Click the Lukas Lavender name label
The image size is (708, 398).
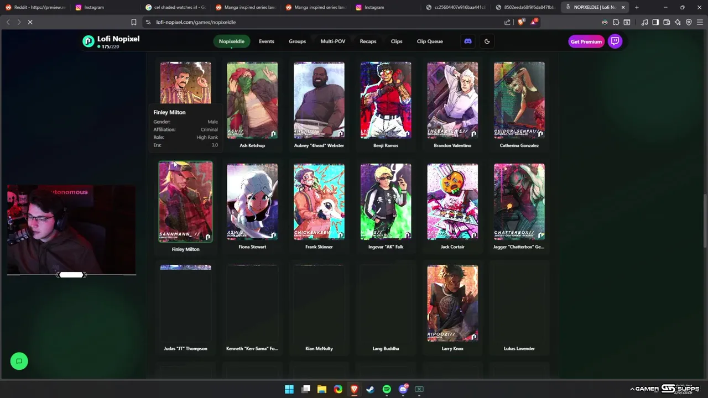[519, 349]
